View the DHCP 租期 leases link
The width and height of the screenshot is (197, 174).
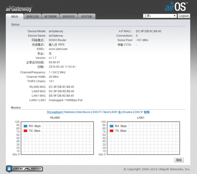(x=142, y=112)
